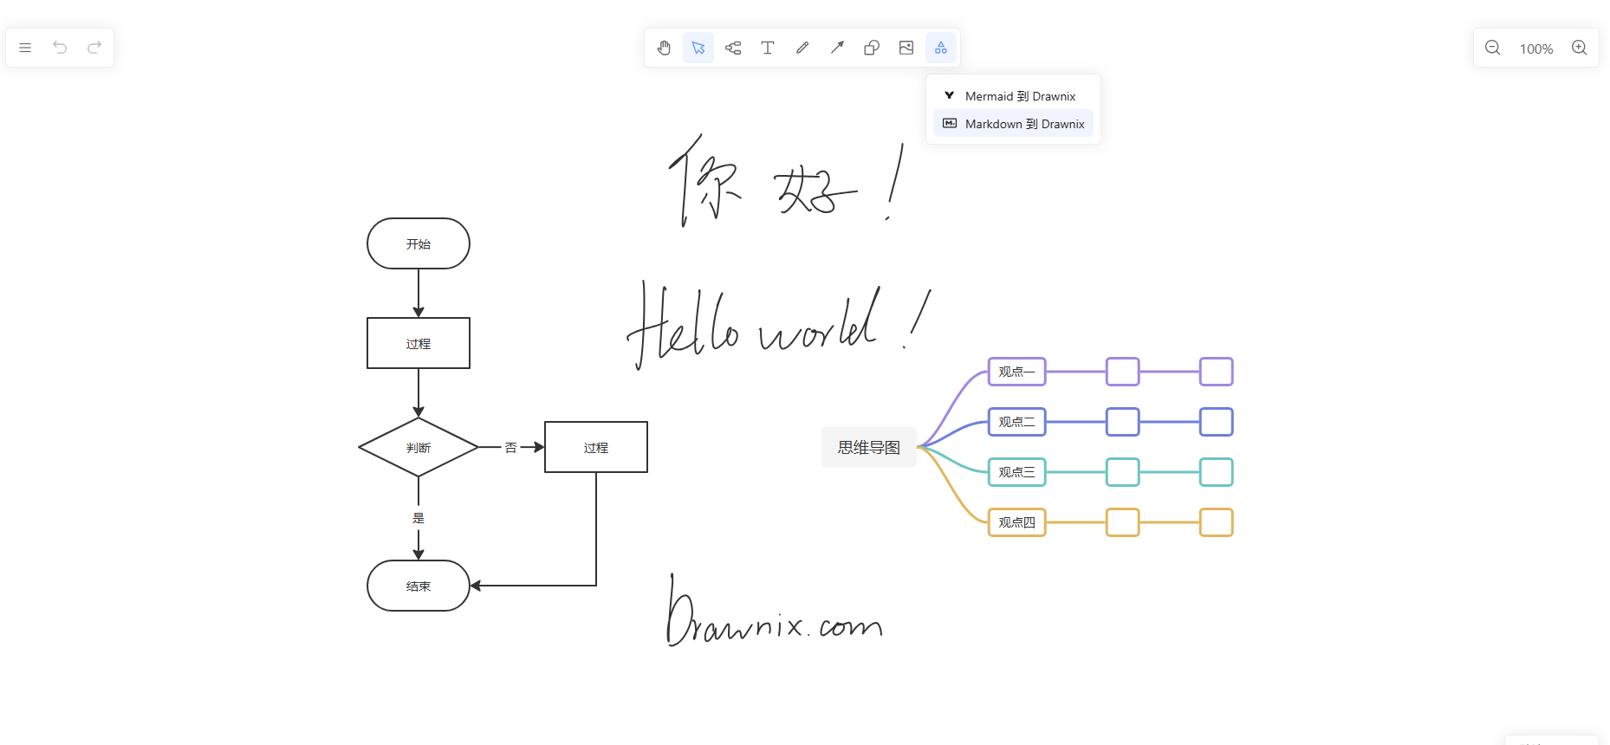Screen dimensions: 1610x745
Task: Click the handwritten Hello world drawing
Action: pos(778,327)
